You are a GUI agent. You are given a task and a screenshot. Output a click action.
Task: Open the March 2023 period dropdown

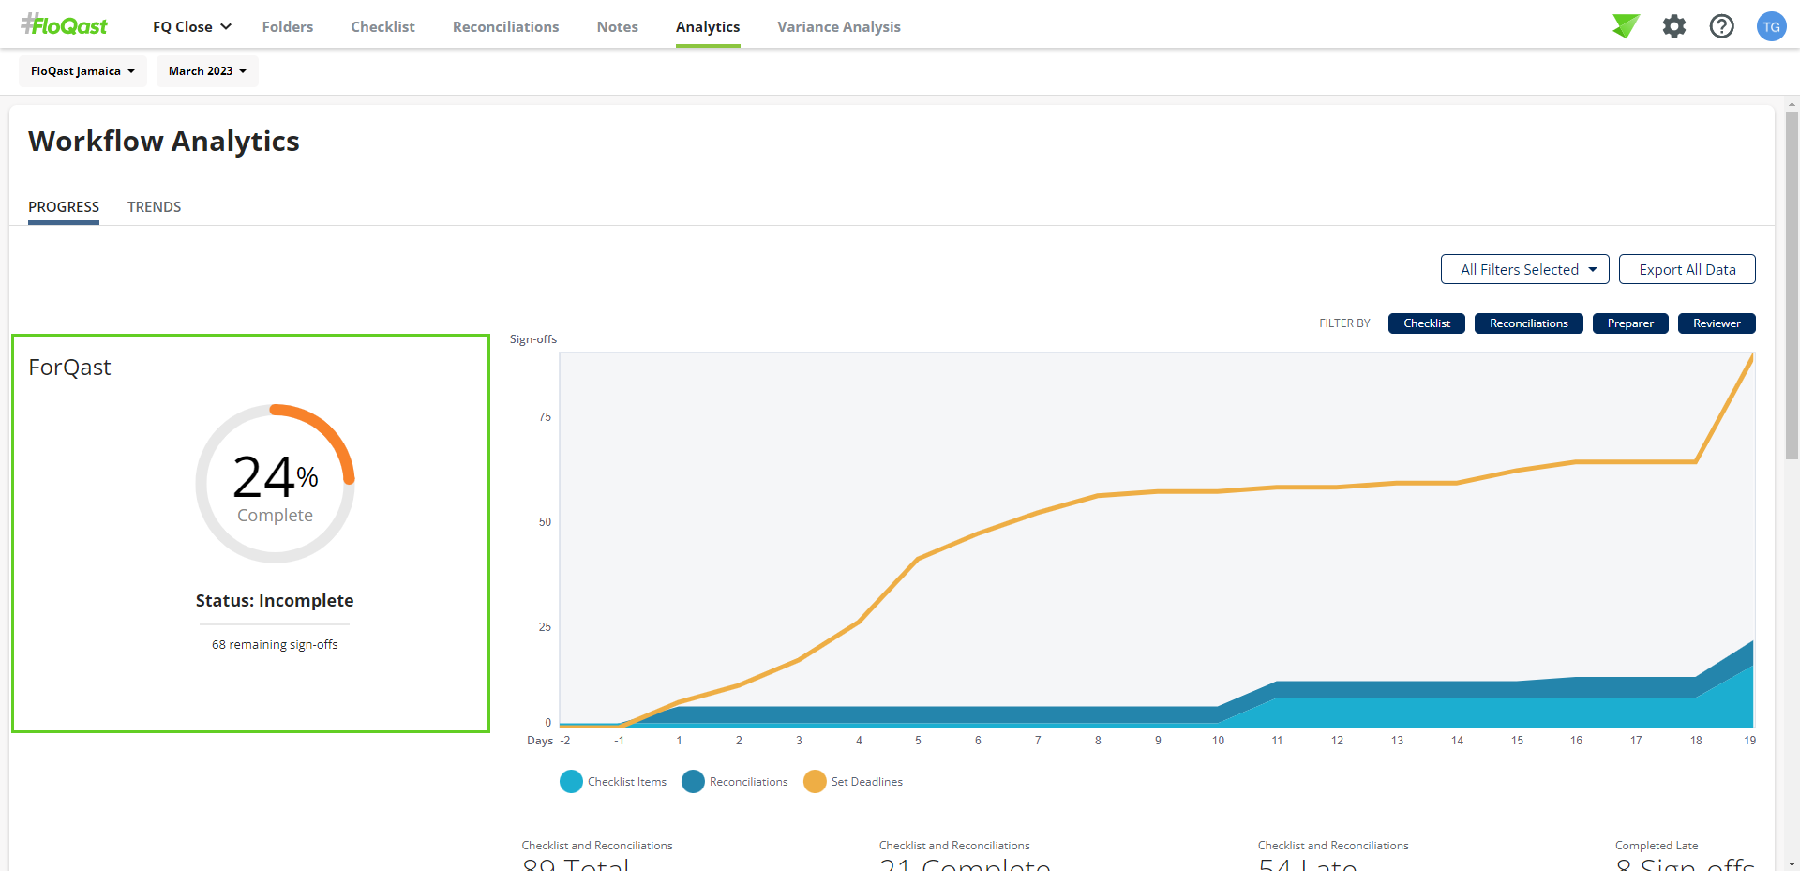(207, 71)
